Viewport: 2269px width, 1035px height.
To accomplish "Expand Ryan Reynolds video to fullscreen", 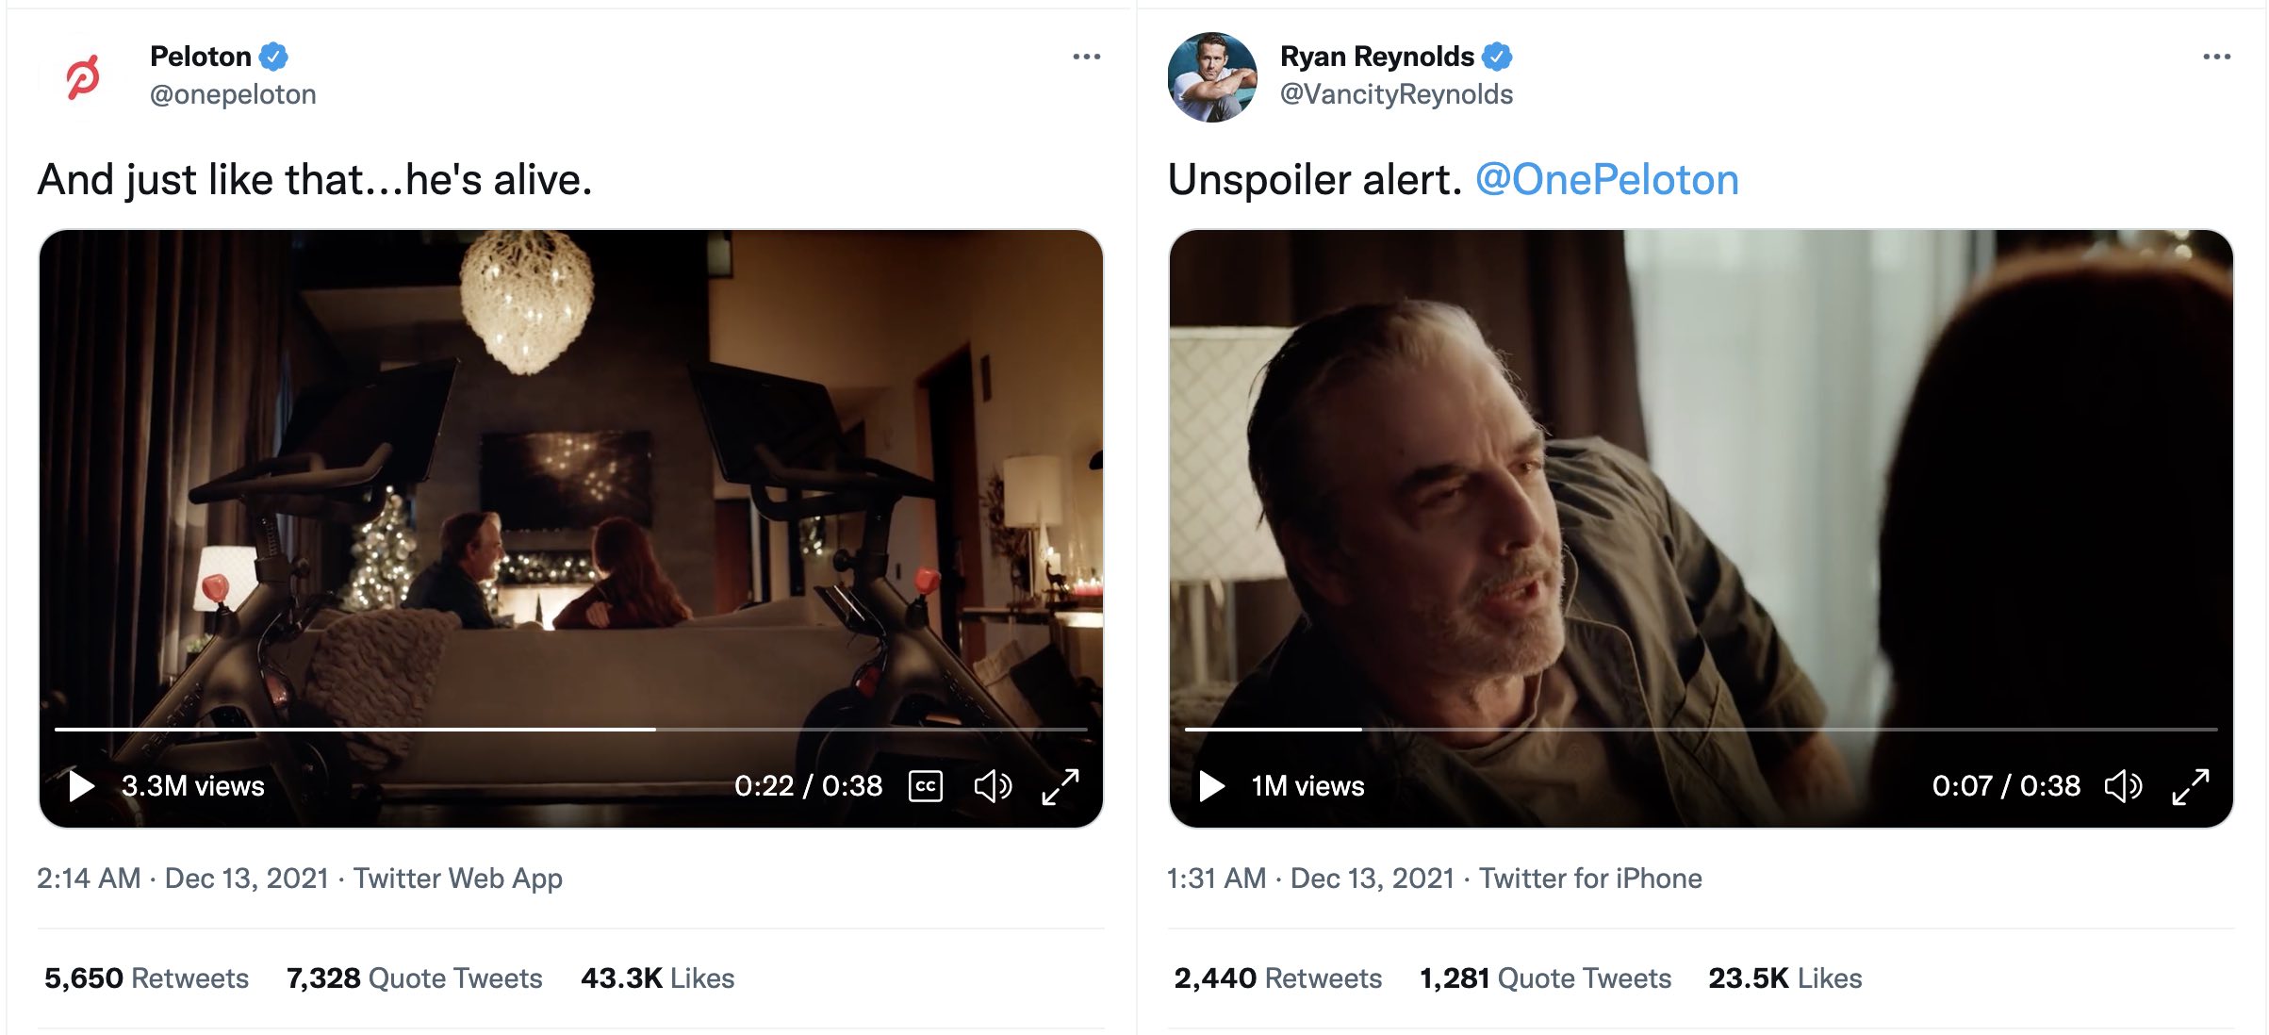I will (x=2191, y=786).
